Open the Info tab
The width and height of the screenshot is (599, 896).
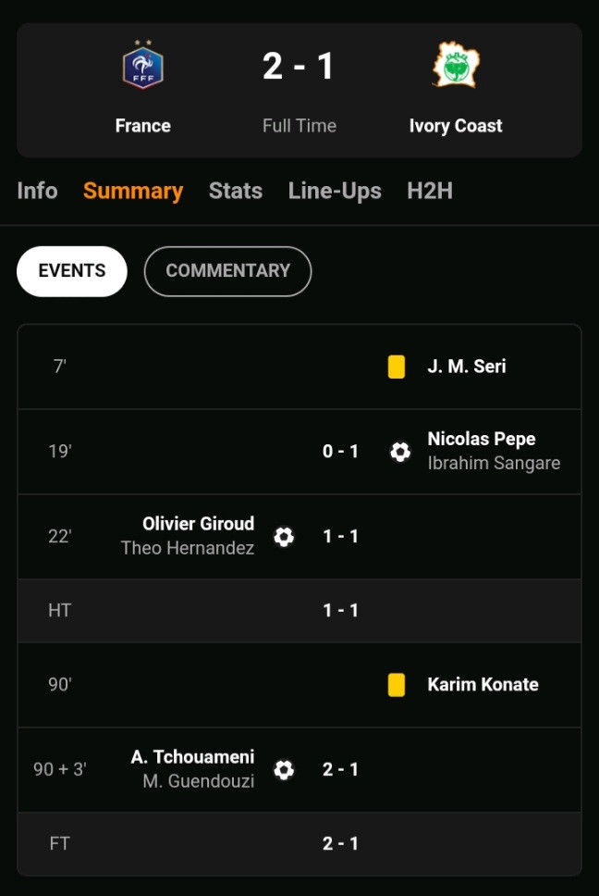point(37,191)
